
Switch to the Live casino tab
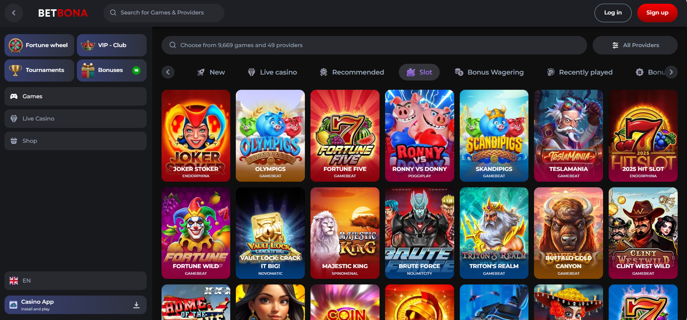pos(272,72)
